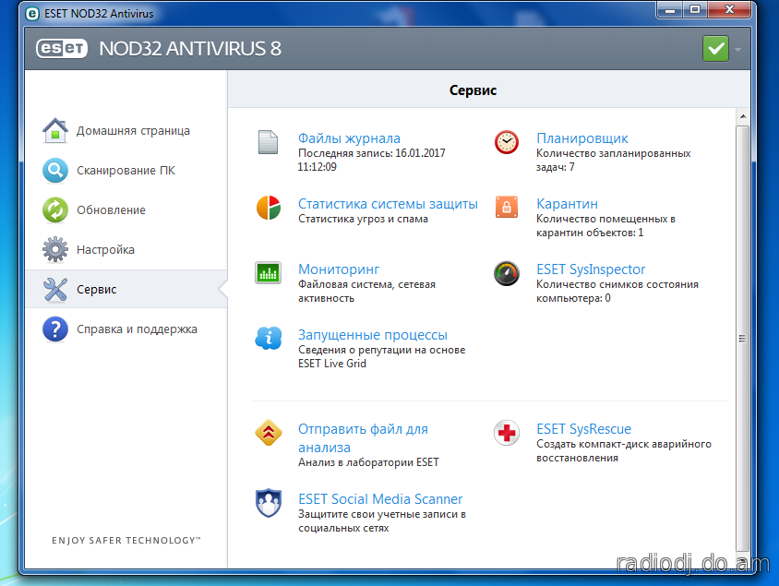Click the Запущенные процессы cloud info icon
Screen dimensions: 779x586
point(269,338)
